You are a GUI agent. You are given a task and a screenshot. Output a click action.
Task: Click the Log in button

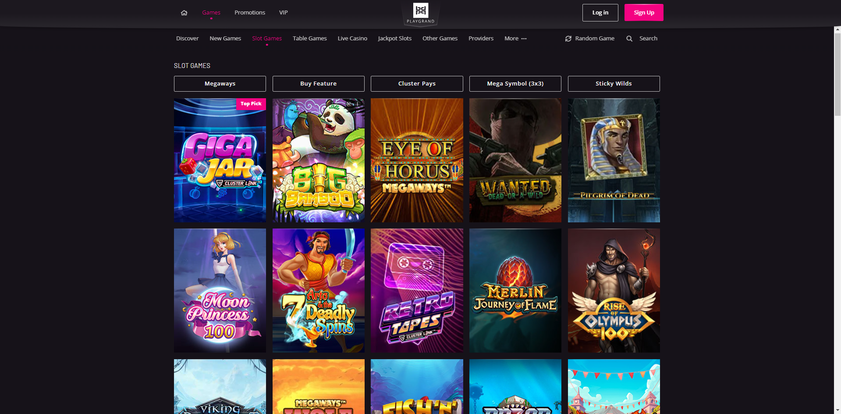tap(600, 13)
